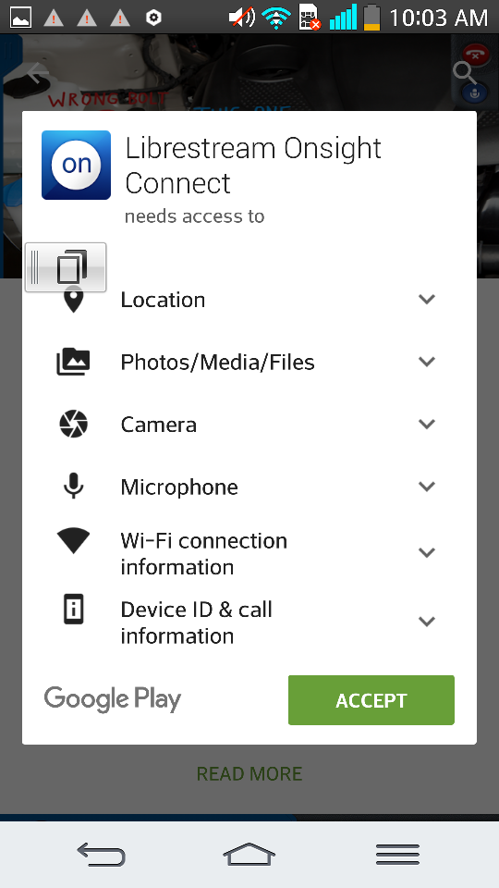Tap the Wi-Fi signal status icon
Viewport: 499px width, 888px height.
point(276,18)
